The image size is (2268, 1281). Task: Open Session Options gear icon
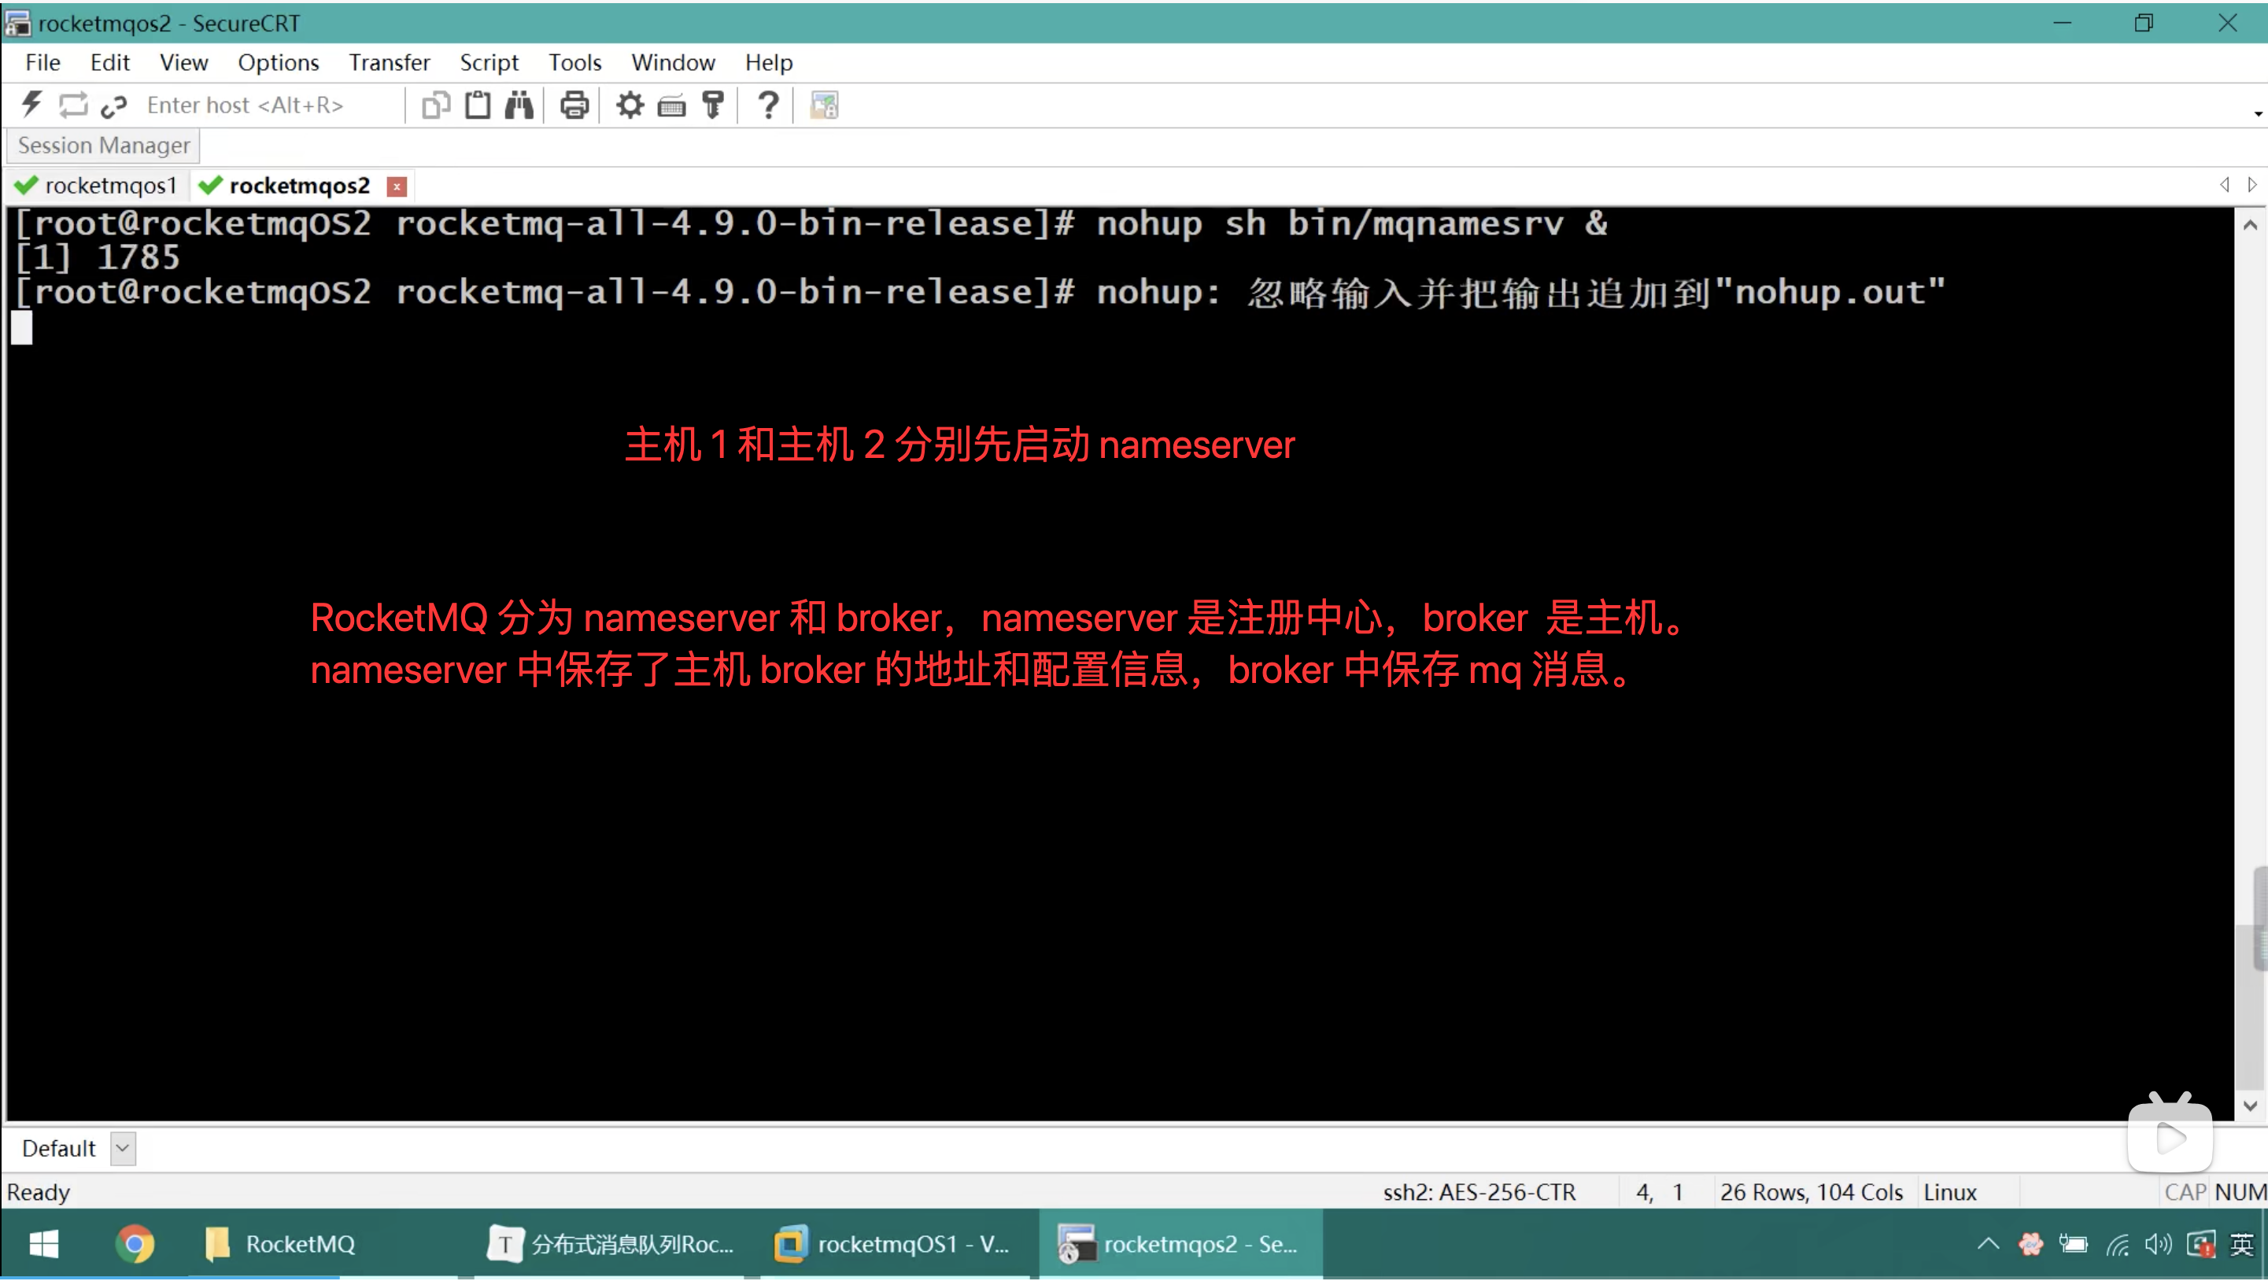pyautogui.click(x=630, y=105)
